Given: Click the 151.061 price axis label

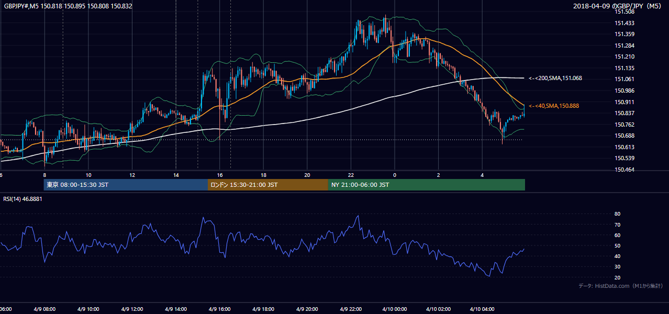Looking at the screenshot, I should (624, 79).
